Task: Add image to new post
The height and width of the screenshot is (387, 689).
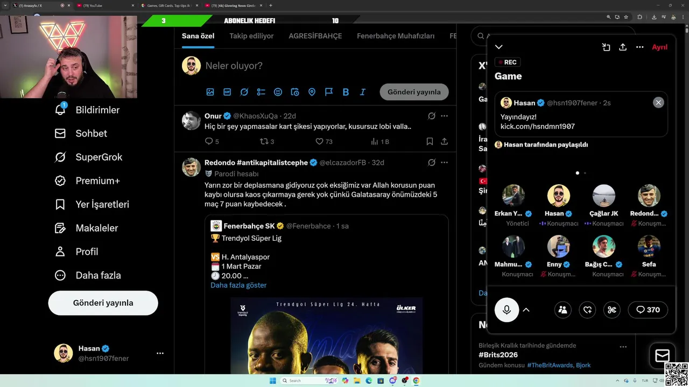Action: (x=210, y=92)
